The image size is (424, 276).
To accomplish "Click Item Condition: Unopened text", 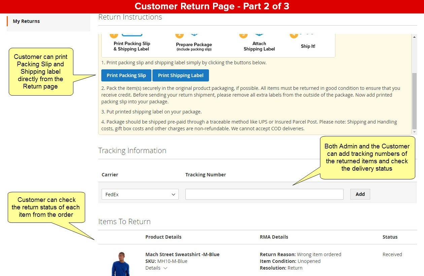I will pyautogui.click(x=290, y=261).
